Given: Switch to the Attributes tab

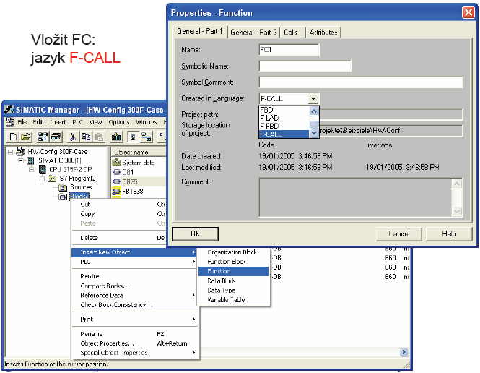Looking at the screenshot, I should click(323, 33).
